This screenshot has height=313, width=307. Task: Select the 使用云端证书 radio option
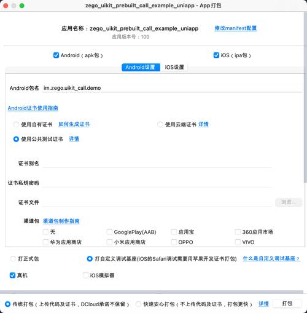(160, 124)
